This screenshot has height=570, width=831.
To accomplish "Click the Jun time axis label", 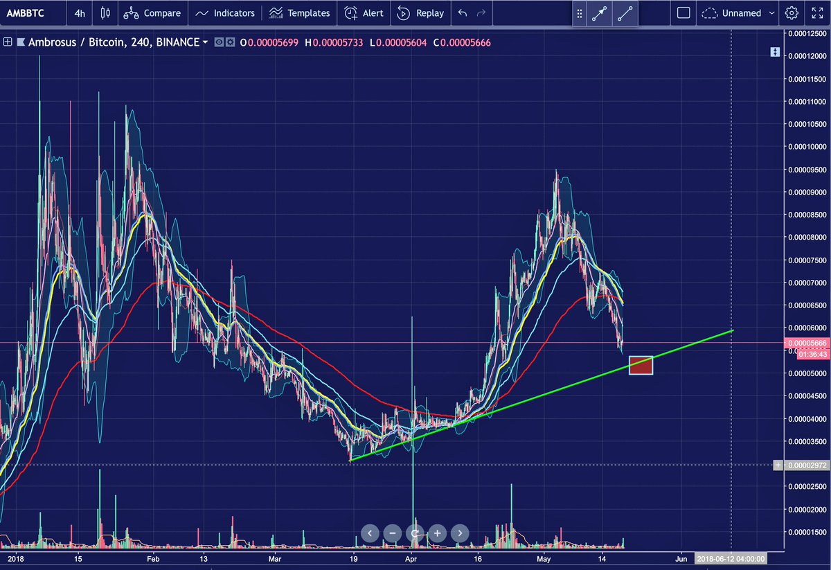I will click(681, 558).
